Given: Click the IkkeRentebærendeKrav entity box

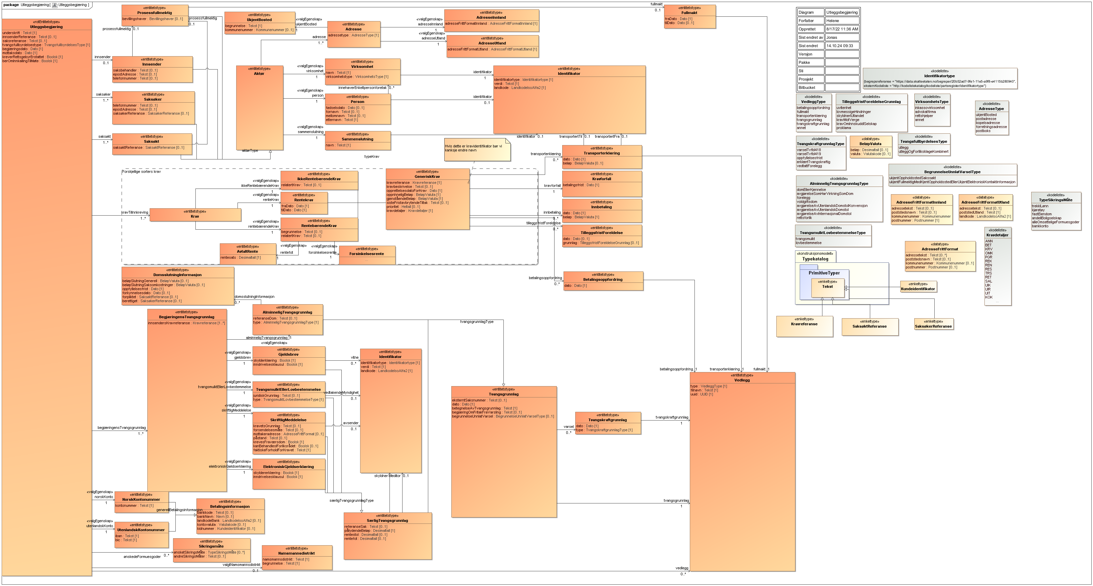Looking at the screenshot, I should [319, 181].
